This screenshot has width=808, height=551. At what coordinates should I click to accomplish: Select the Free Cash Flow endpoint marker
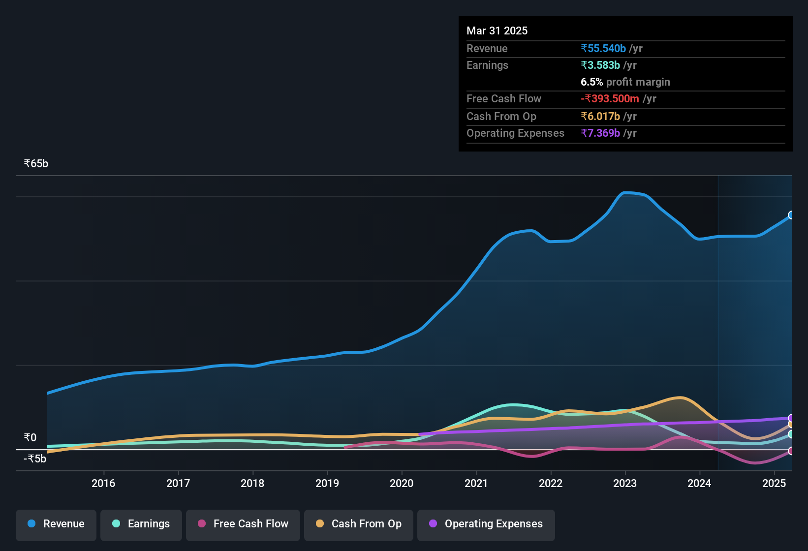tap(791, 451)
